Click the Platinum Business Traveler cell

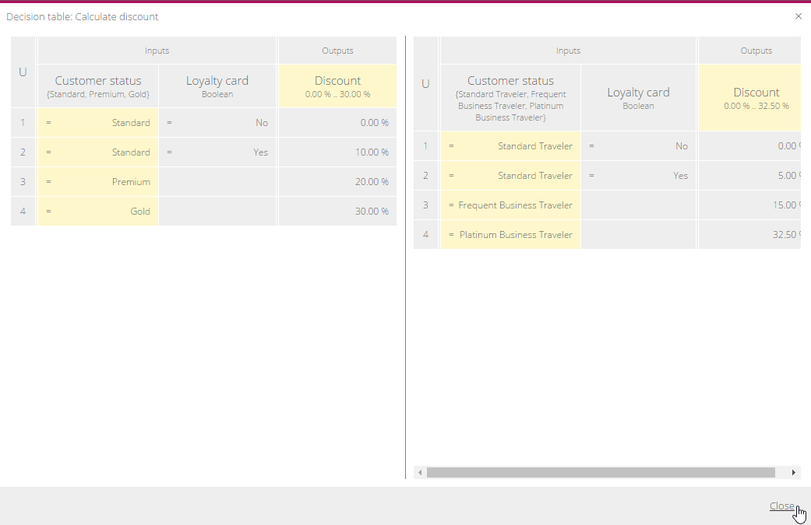pos(510,235)
